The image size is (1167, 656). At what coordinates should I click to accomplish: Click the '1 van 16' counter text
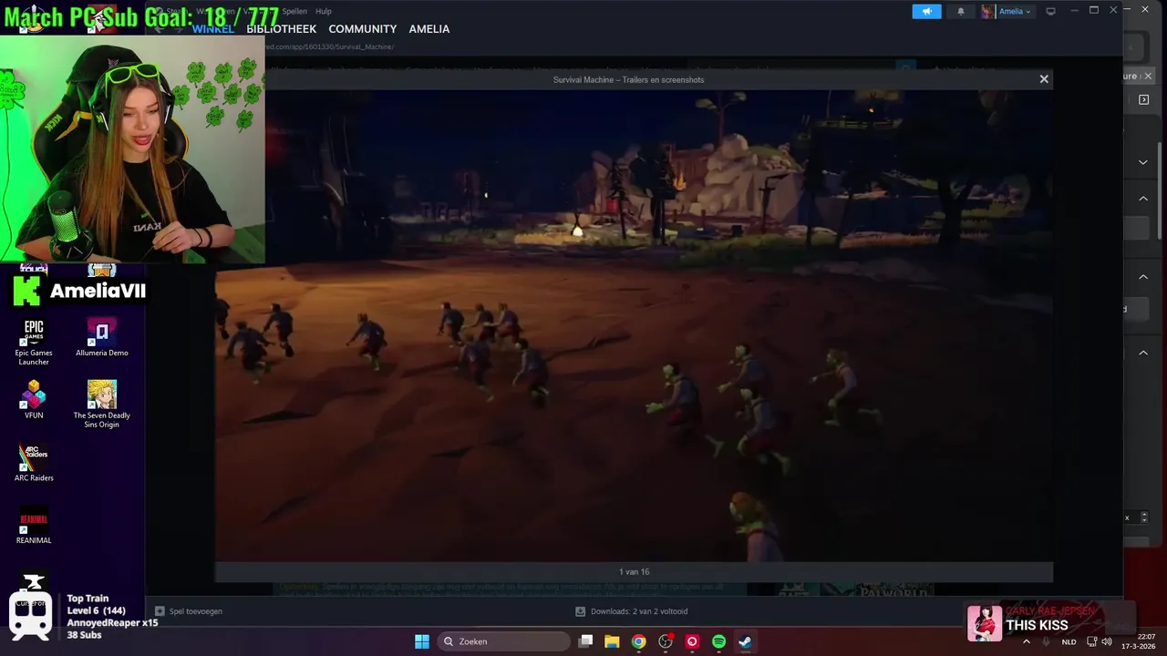[x=635, y=571]
